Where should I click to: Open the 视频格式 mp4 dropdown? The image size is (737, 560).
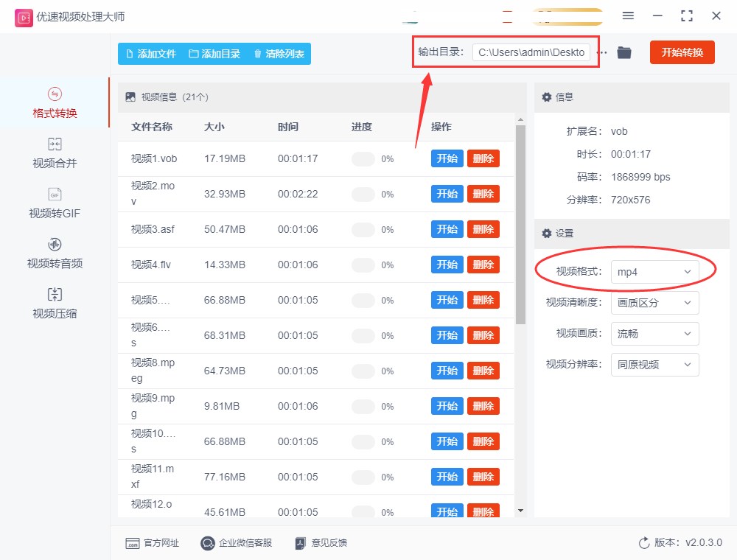654,272
